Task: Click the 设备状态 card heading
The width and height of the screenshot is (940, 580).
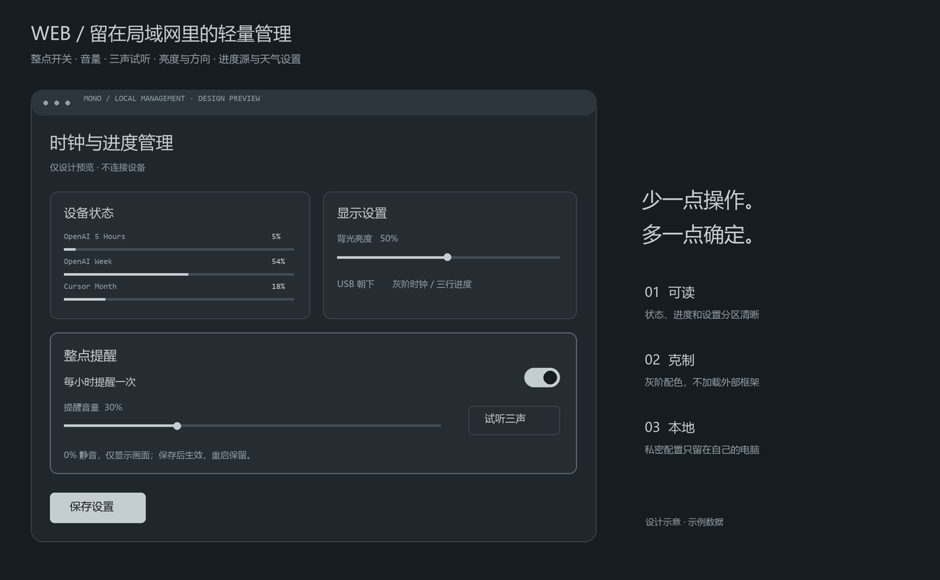Action: (x=89, y=213)
